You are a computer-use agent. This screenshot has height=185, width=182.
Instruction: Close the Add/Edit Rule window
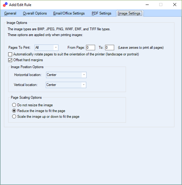(x=175, y=5)
